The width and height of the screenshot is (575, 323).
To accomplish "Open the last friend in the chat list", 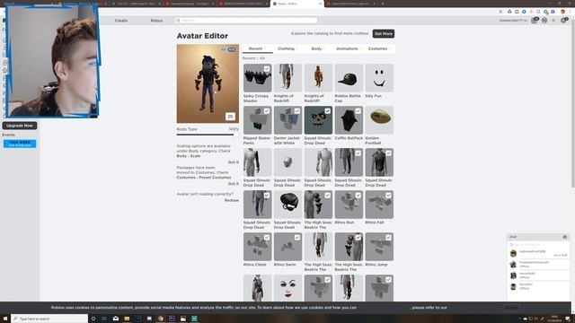I will tap(538, 286).
